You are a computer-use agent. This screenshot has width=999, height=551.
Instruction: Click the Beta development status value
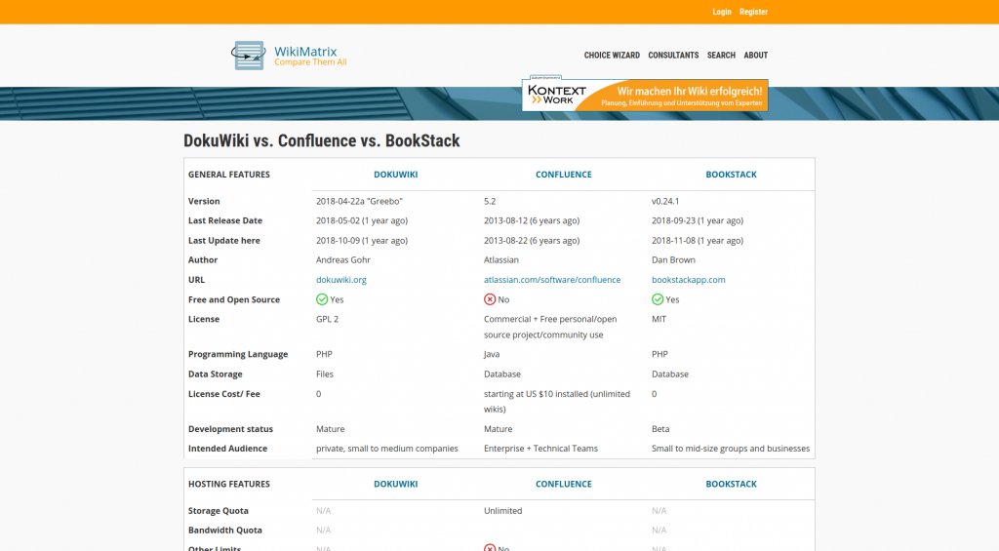(660, 429)
